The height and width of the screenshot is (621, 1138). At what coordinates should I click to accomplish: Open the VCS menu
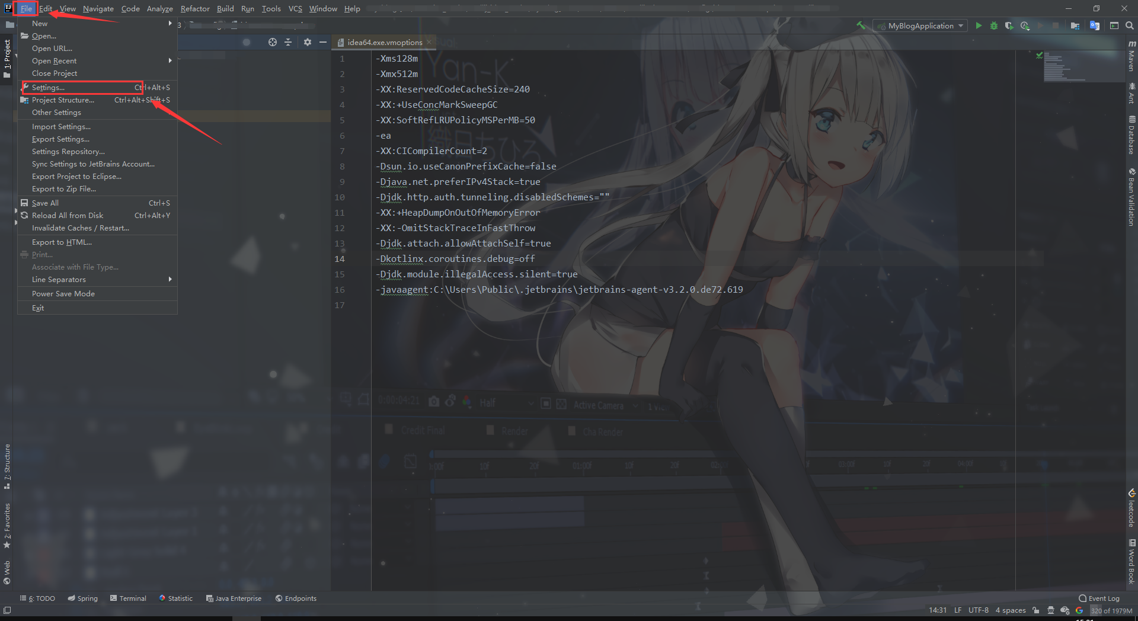coord(295,8)
